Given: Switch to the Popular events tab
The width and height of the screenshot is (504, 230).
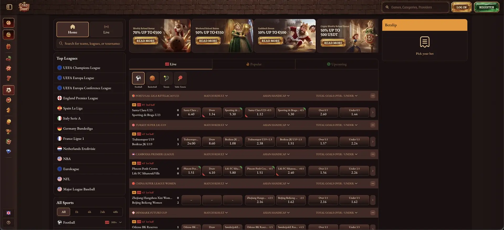Looking at the screenshot, I should click(x=254, y=64).
